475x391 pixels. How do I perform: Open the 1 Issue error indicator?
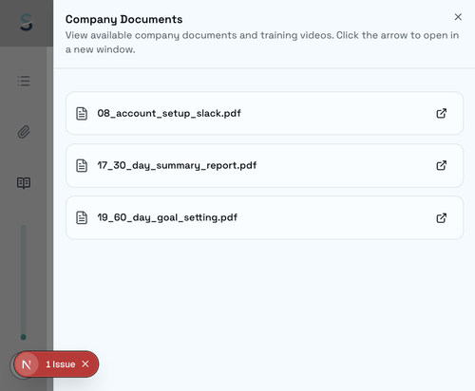pos(61,364)
